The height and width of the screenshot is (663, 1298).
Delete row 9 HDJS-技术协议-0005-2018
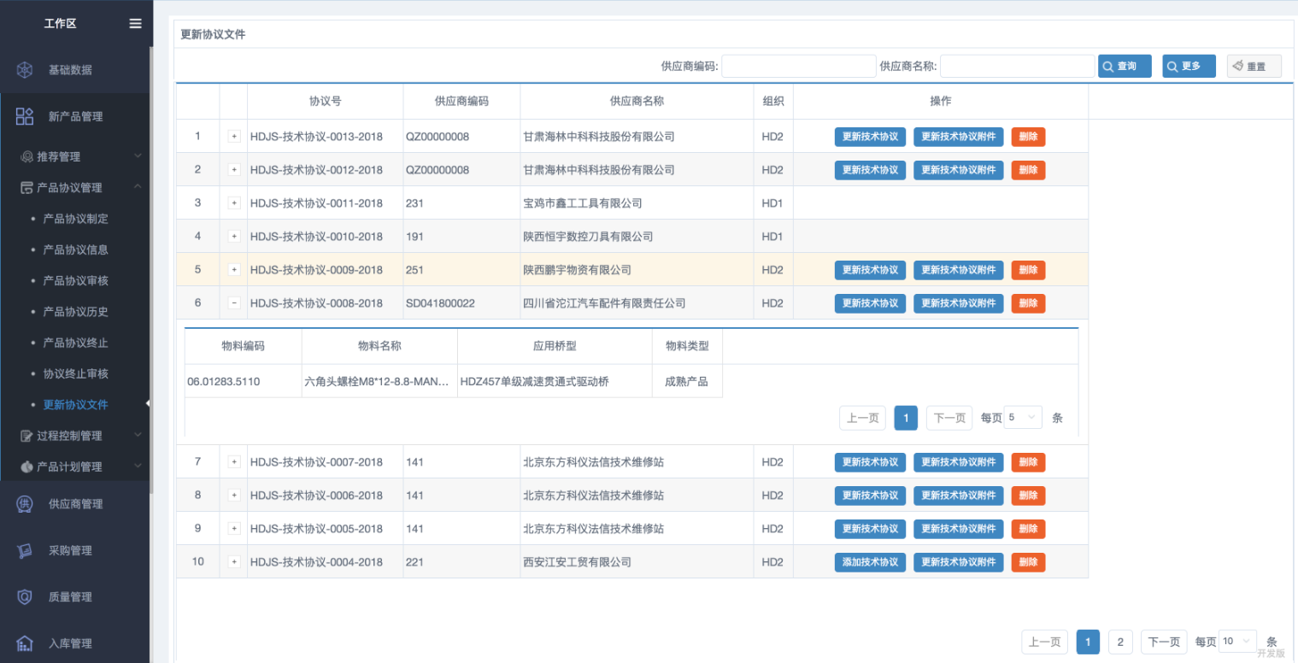pos(1028,529)
